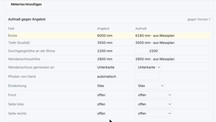Click the 'Wandanschluss gemessen an' label
Viewport: 216px width, 122px height.
coord(31,67)
